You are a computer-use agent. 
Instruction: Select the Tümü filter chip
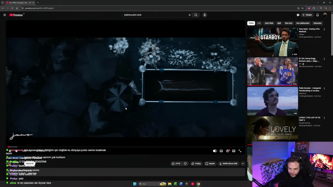pyautogui.click(x=251, y=23)
